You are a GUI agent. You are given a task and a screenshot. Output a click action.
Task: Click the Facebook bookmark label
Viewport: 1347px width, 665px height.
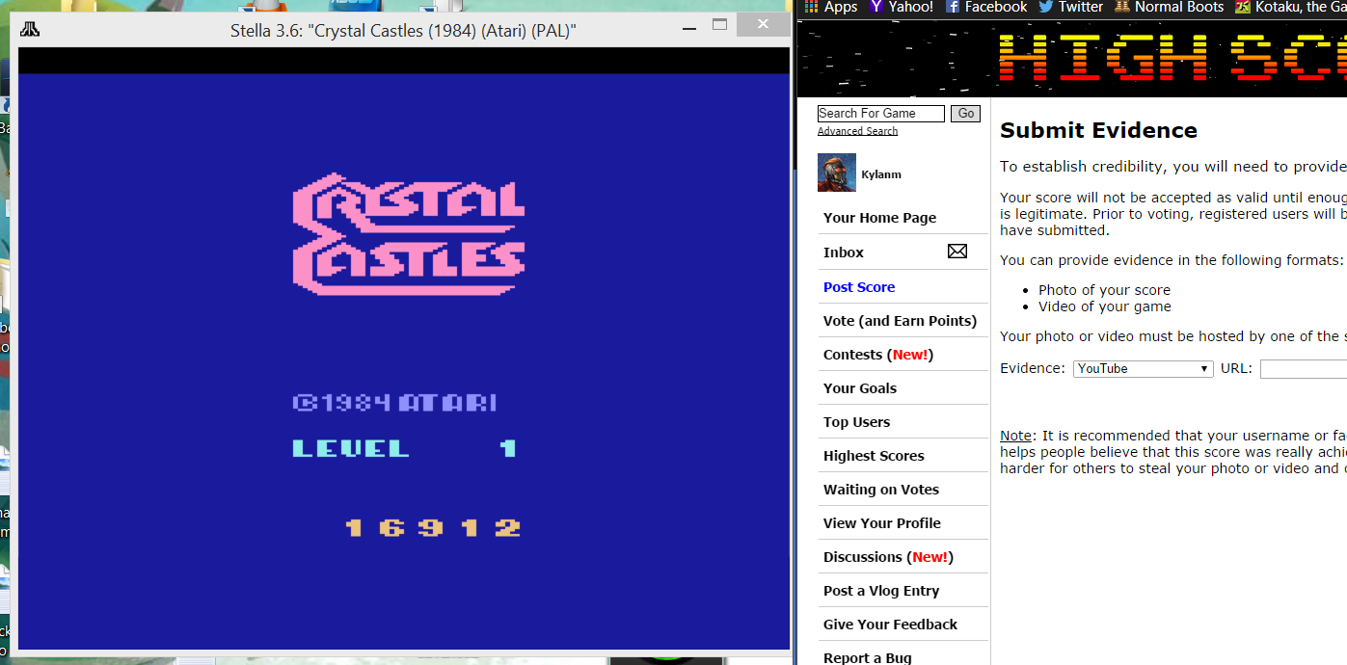point(996,7)
